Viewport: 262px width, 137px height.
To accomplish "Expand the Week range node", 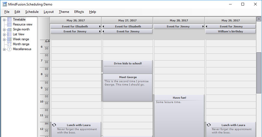I will click(4, 39).
